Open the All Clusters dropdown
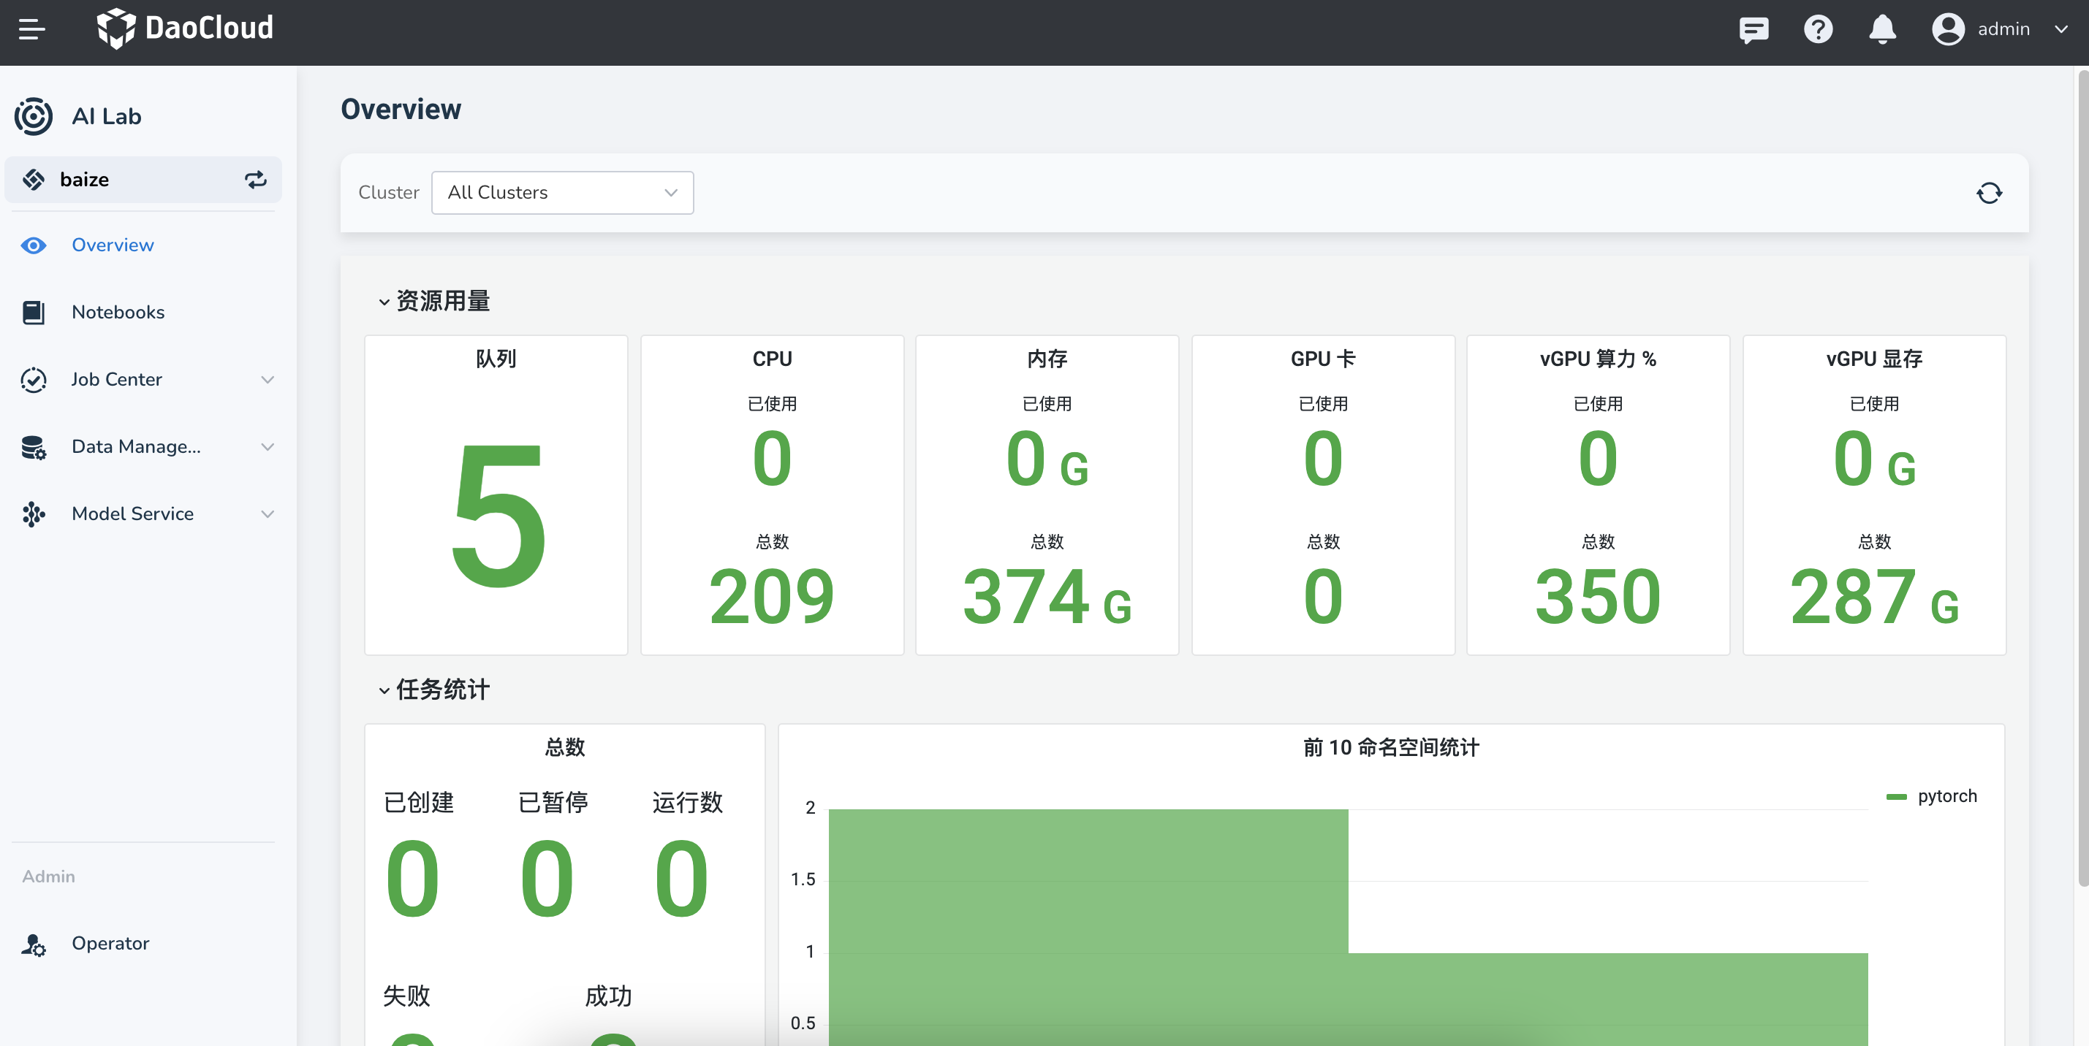This screenshot has width=2089, height=1046. click(562, 193)
